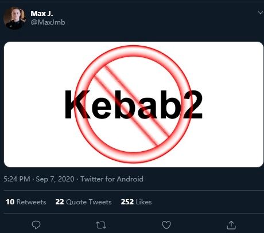The width and height of the screenshot is (264, 233).
Task: Click the number 22 before Quote Tweets
Action: [x=60, y=202]
